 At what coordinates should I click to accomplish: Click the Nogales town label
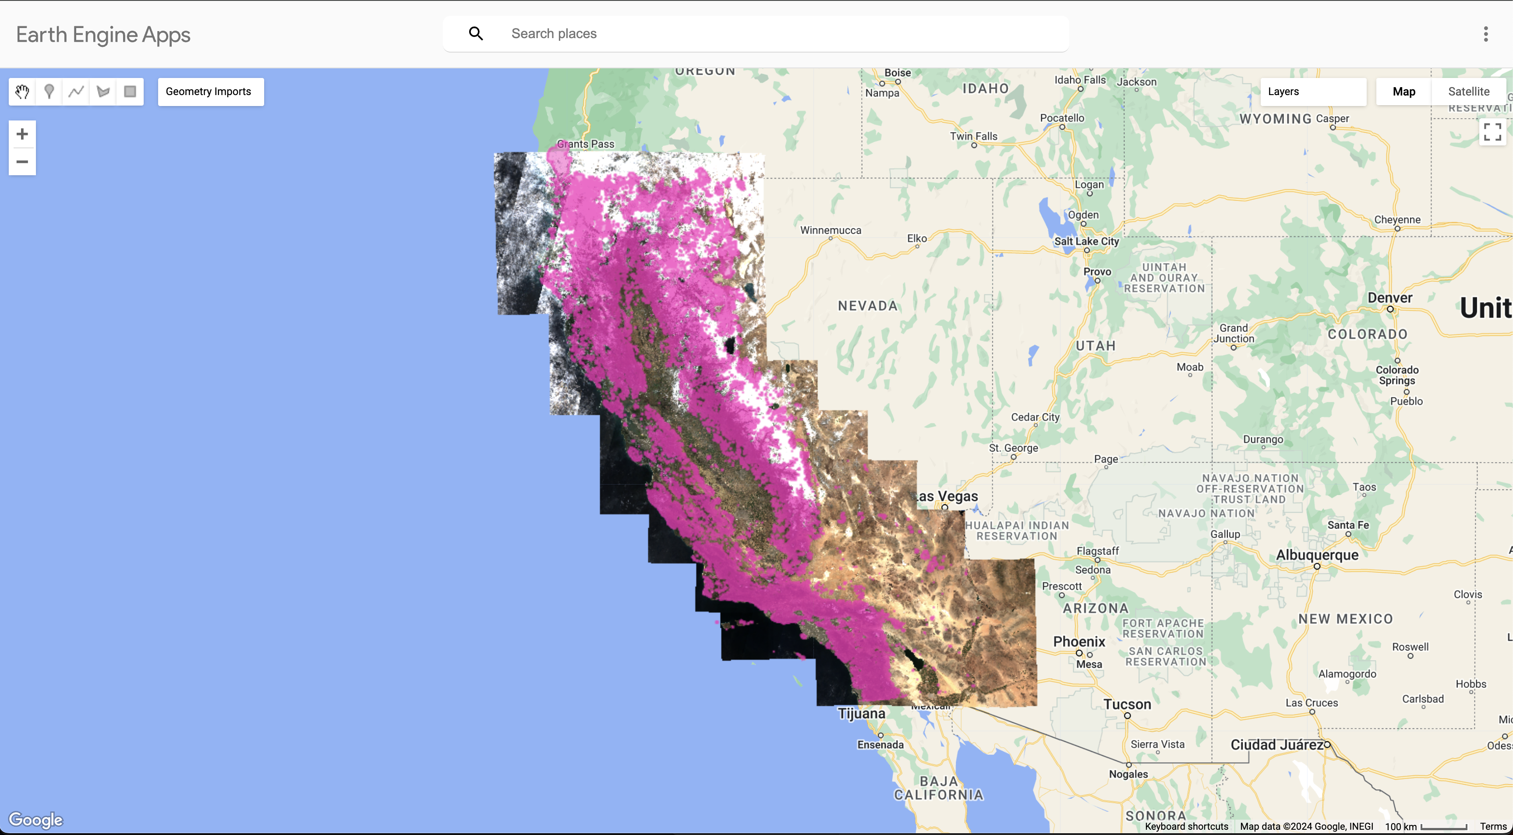point(1128,775)
